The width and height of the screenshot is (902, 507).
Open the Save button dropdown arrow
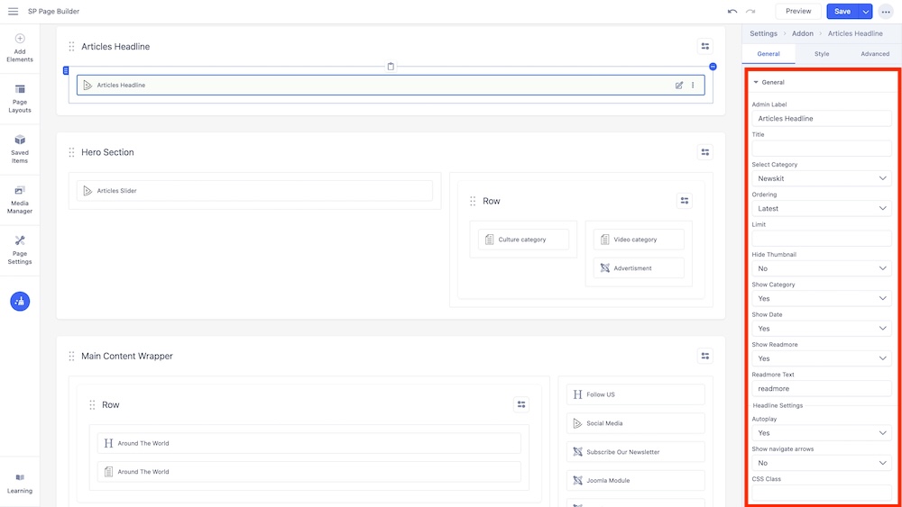(x=866, y=12)
